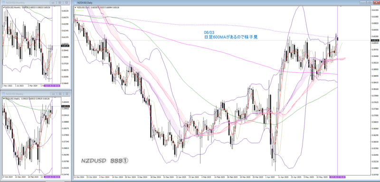This screenshot has height=182, width=380.
Task: Expand one-click trading arrow on Weekly chart
Action: (x=4, y=99)
